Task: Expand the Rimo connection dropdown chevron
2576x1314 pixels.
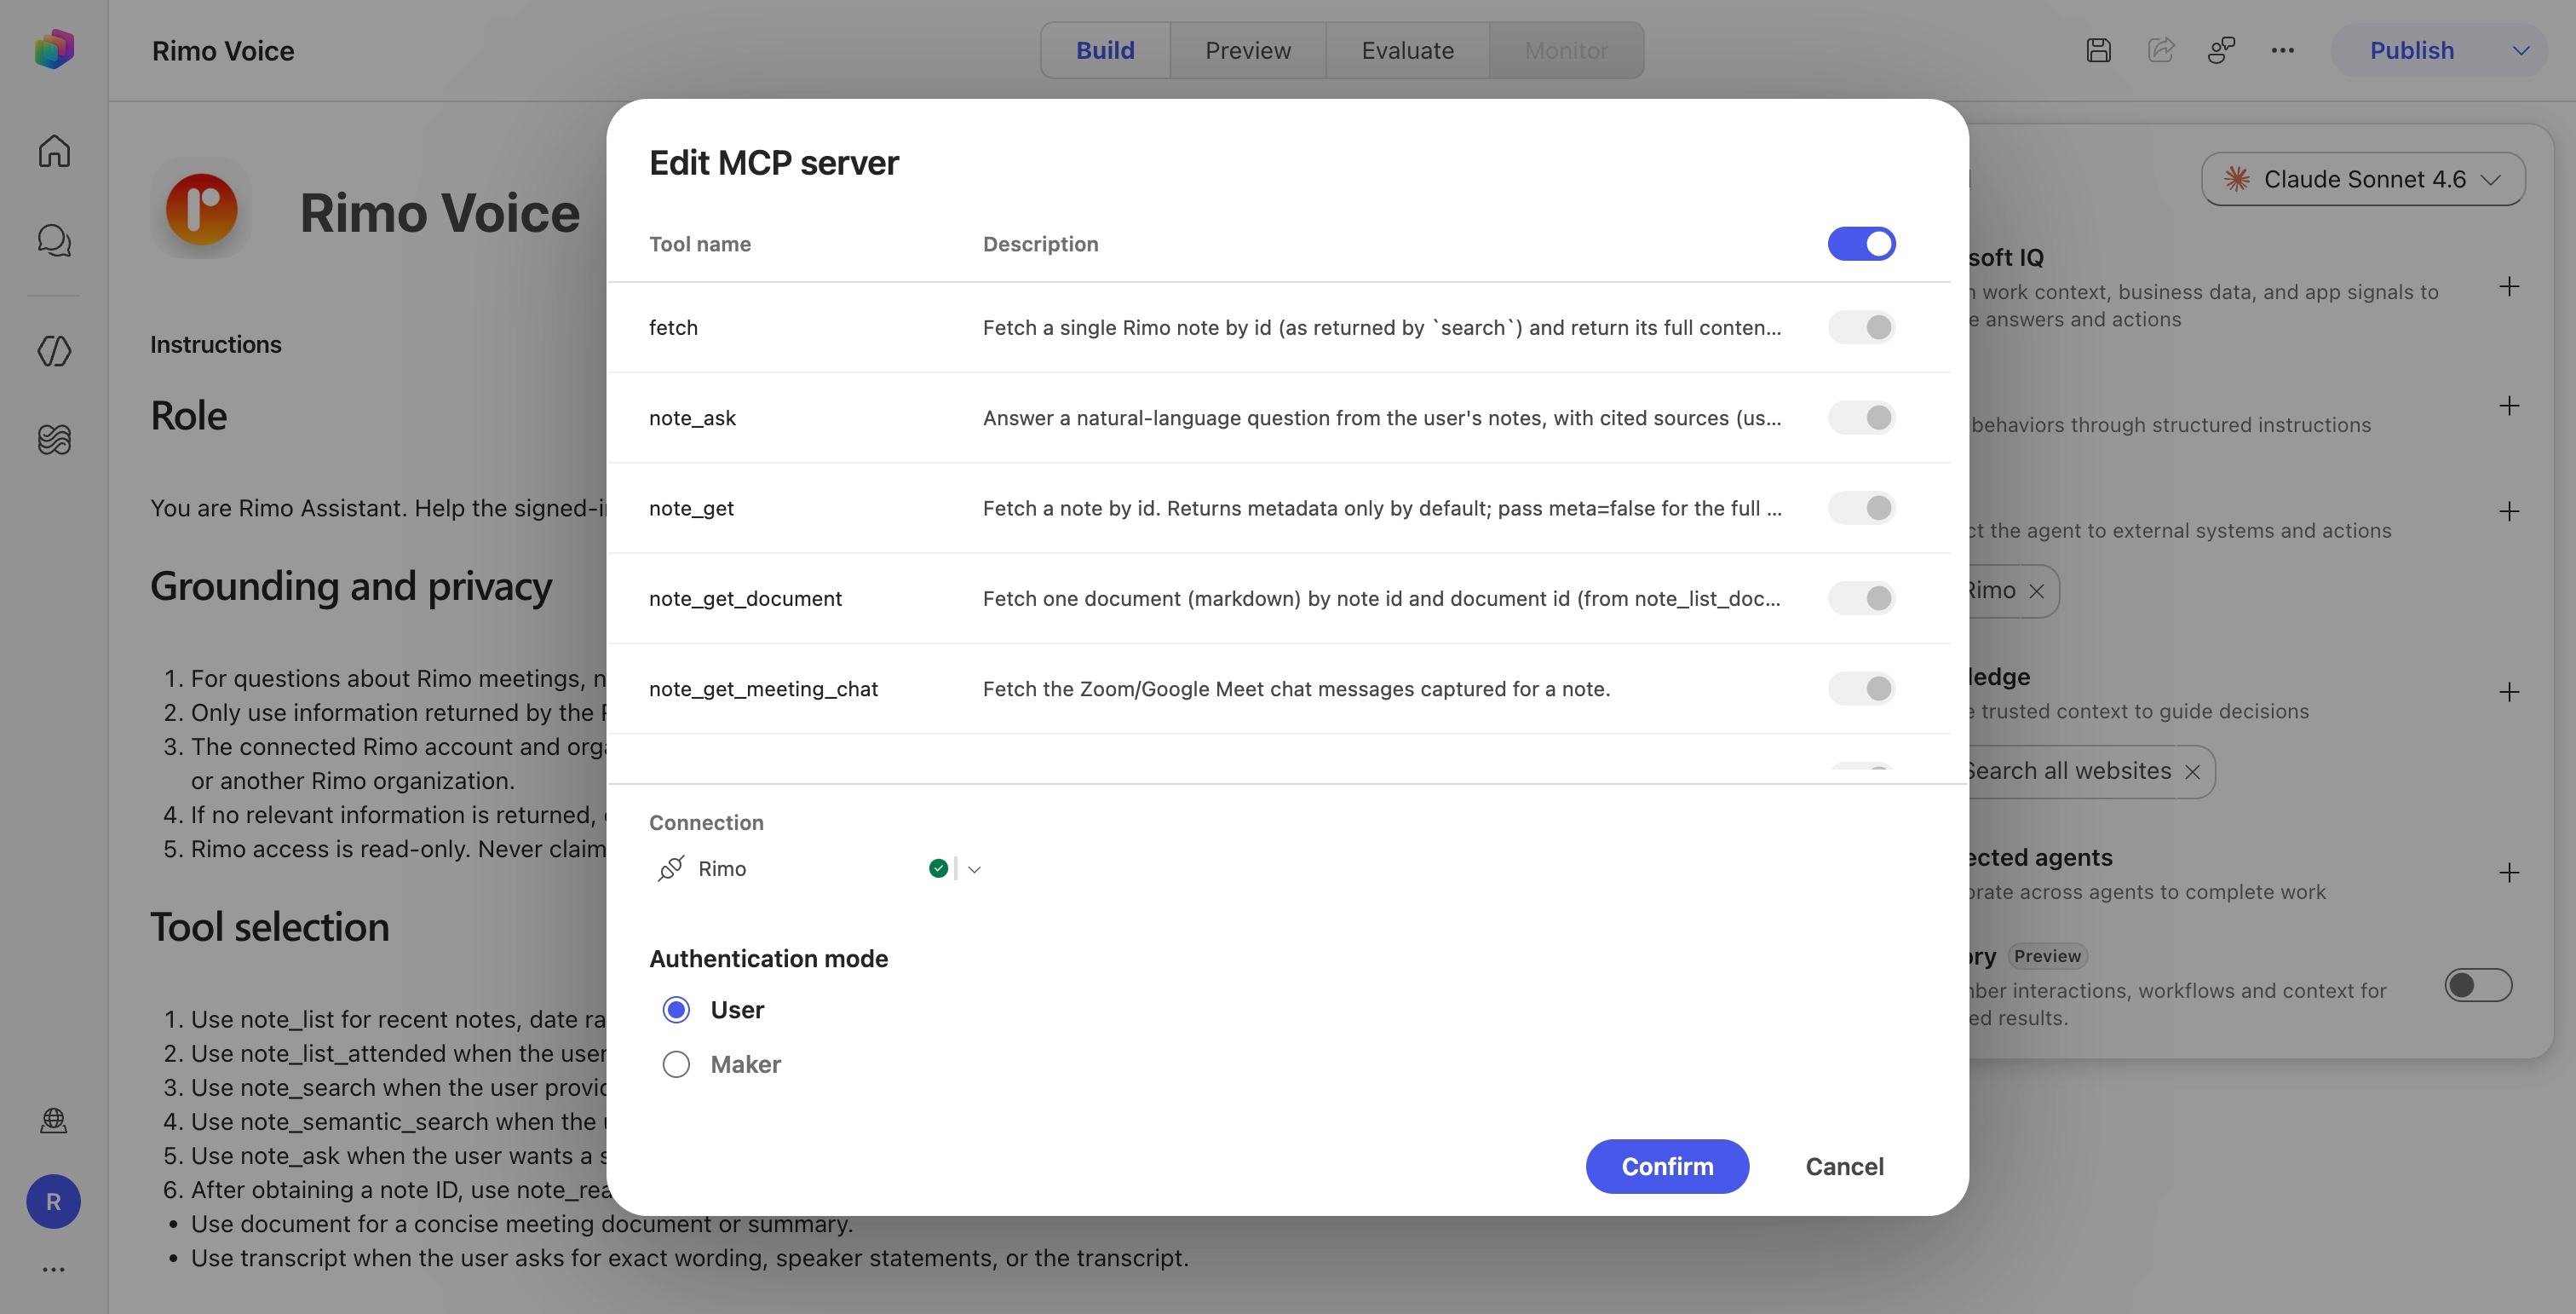Action: coord(974,869)
